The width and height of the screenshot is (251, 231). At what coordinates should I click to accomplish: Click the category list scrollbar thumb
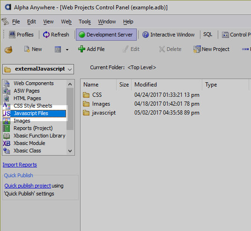pos(70,108)
